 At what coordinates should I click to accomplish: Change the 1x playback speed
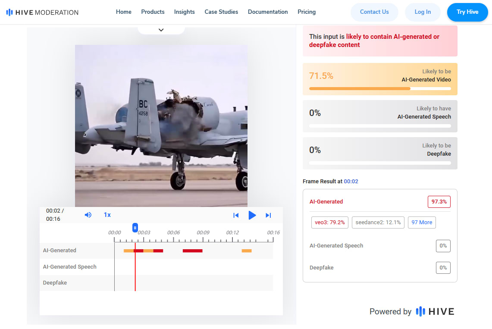107,215
